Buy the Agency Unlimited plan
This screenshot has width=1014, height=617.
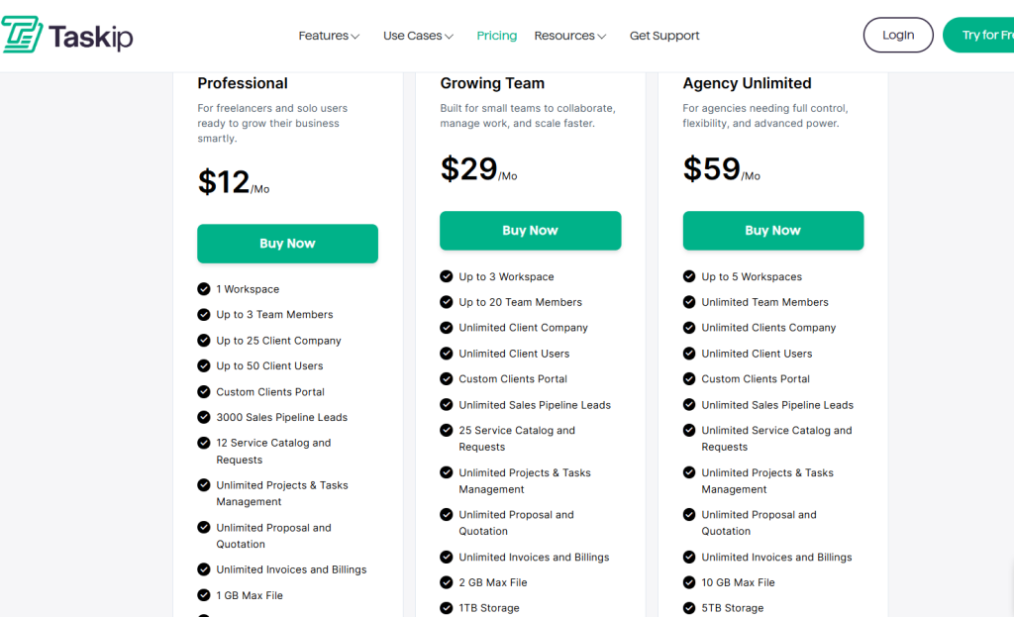(x=772, y=231)
